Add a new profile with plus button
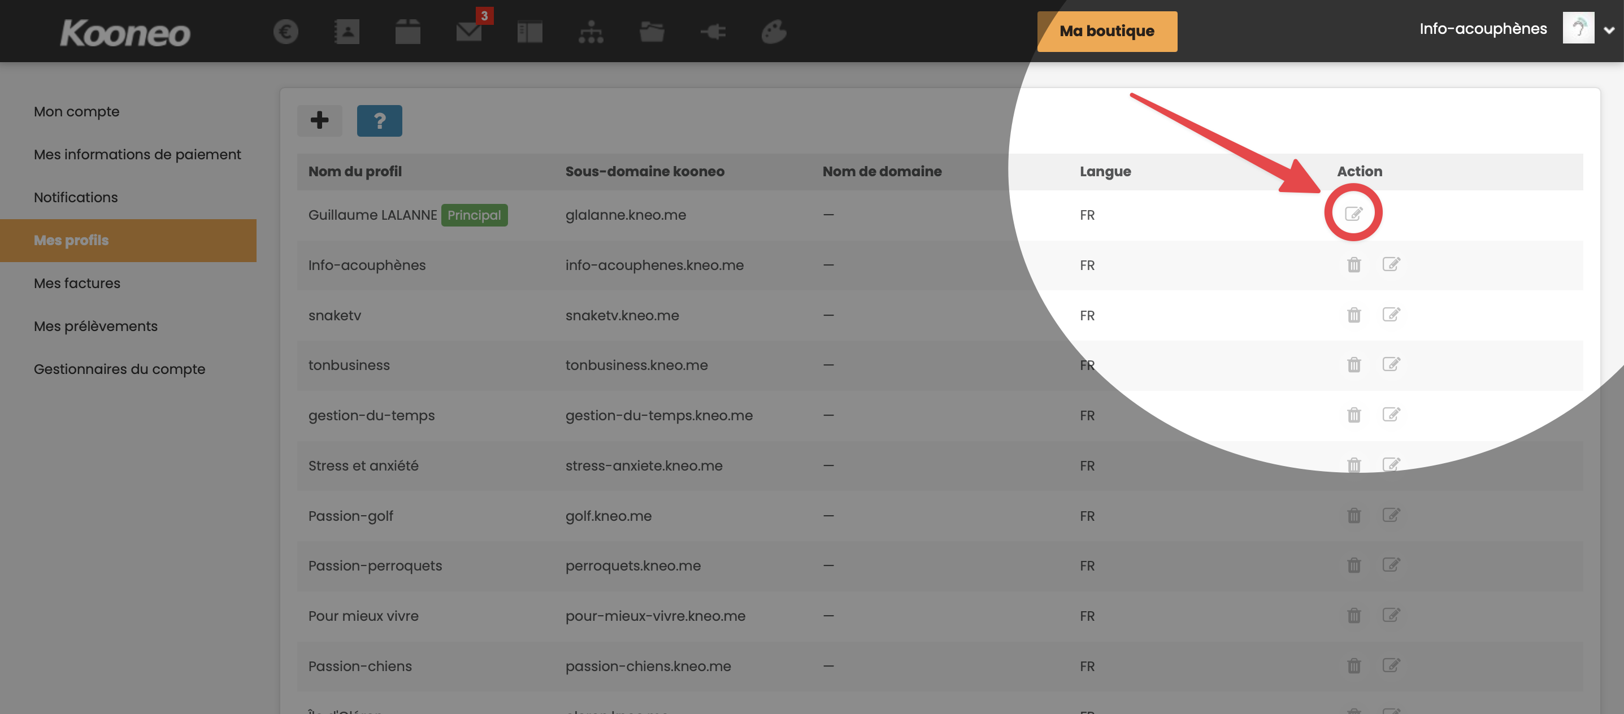Image resolution: width=1624 pixels, height=714 pixels. click(320, 120)
